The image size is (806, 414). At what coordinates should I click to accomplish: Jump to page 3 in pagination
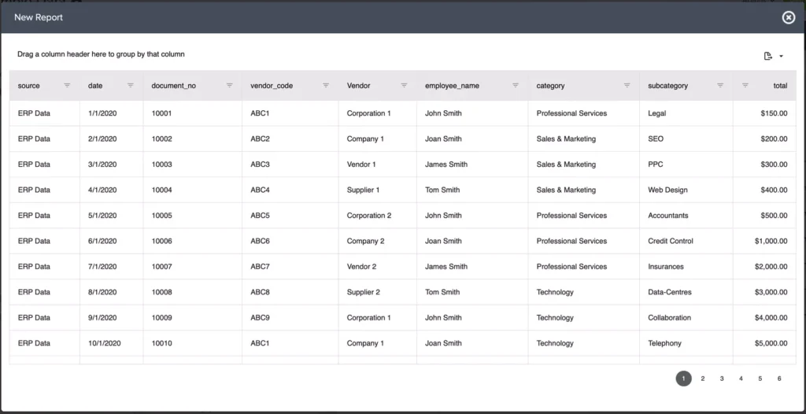[x=722, y=379]
